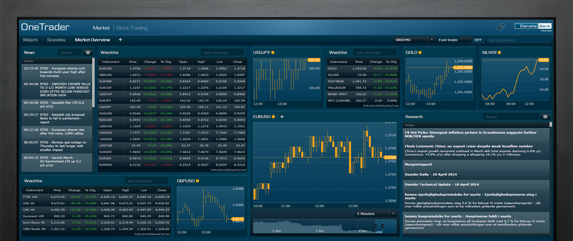
Task: Focus the News search field
Action: click(x=70, y=53)
